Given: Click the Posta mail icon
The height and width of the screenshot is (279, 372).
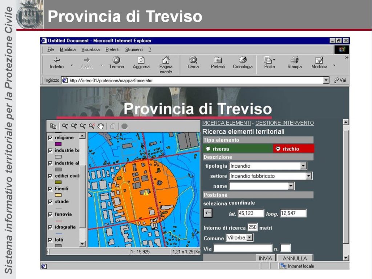Looking at the screenshot, I should [268, 60].
